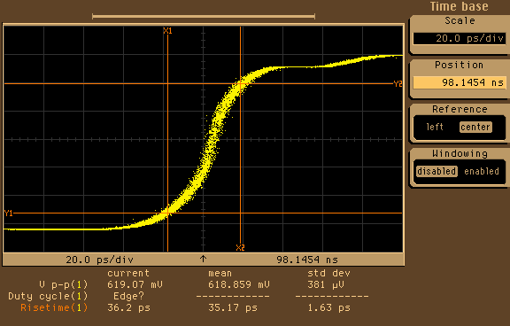Screen dimensions: 510x326
Task: Select the X2 cursor marker label
Action: 240,248
